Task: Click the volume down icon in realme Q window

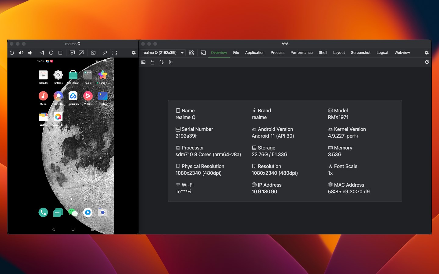Action: 30,53
